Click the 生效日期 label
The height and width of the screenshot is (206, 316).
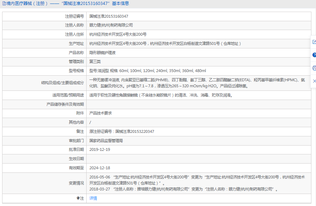[x=76, y=159]
